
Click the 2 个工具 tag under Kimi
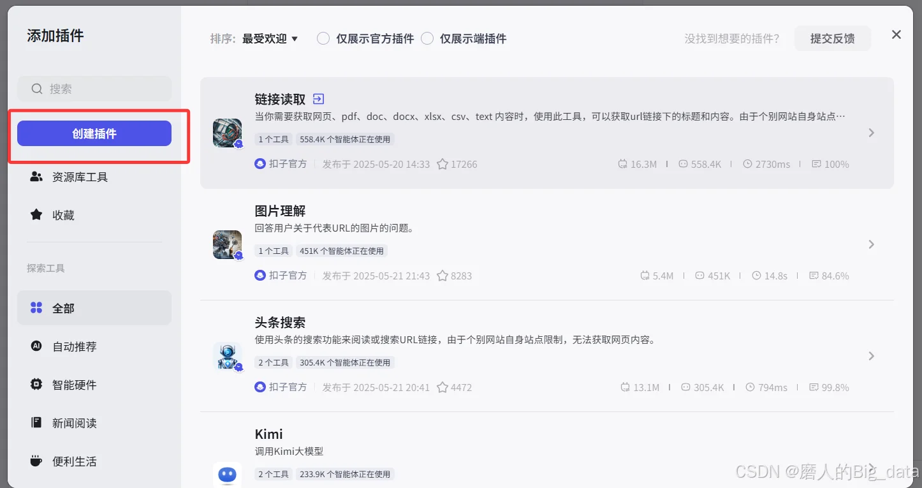tap(274, 474)
